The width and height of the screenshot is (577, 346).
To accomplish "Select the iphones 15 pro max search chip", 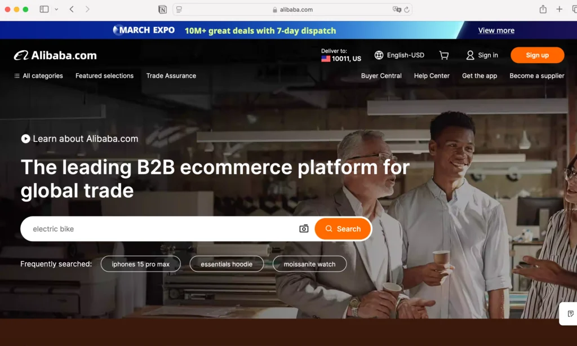I will pyautogui.click(x=140, y=264).
